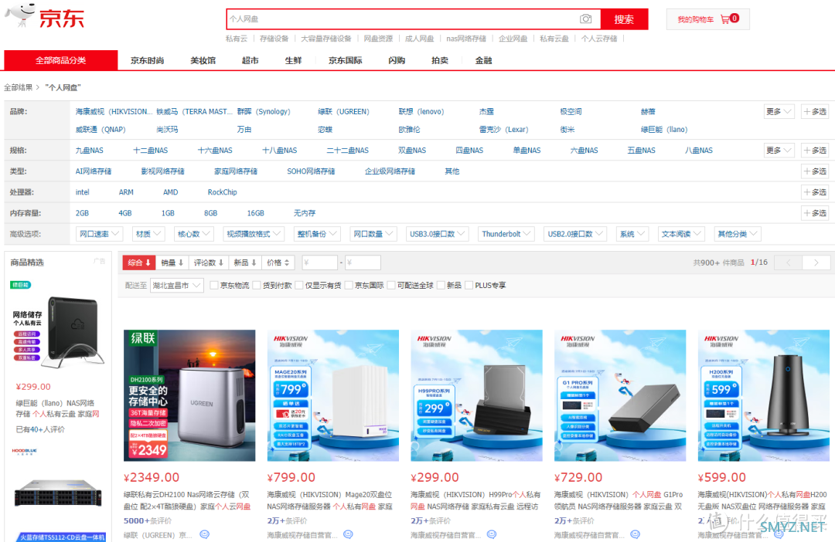Screen dimensions: 835x542
Task: Open the 材质 dropdown
Action: (148, 234)
